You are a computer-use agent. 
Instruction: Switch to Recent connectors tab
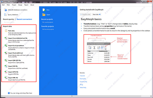coord(24,19)
